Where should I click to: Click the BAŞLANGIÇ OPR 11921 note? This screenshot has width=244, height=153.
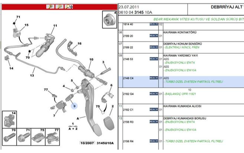(x=180, y=94)
